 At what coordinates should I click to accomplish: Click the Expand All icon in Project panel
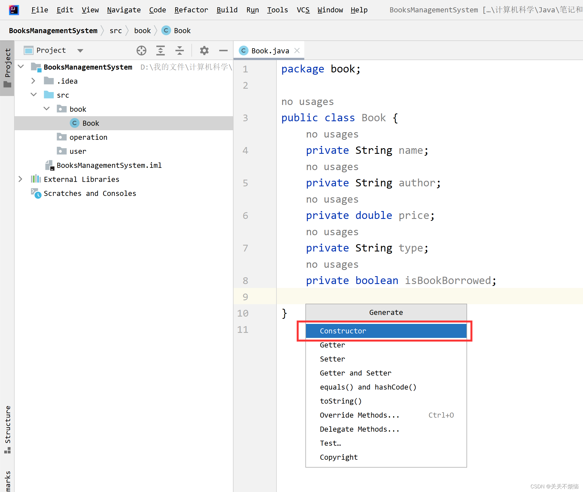tap(160, 51)
